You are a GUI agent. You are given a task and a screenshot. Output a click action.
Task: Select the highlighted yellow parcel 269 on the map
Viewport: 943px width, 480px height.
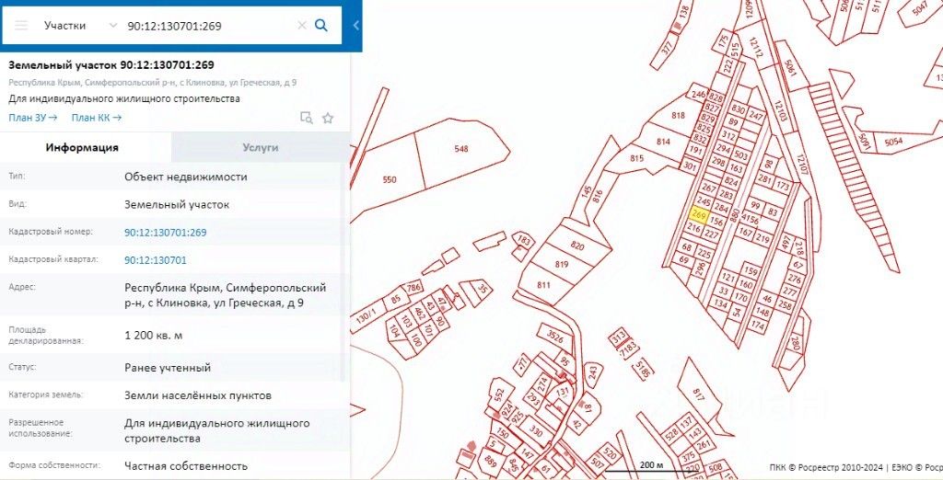point(700,214)
